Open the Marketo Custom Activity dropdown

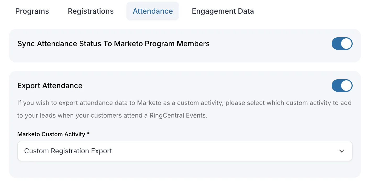click(x=185, y=151)
